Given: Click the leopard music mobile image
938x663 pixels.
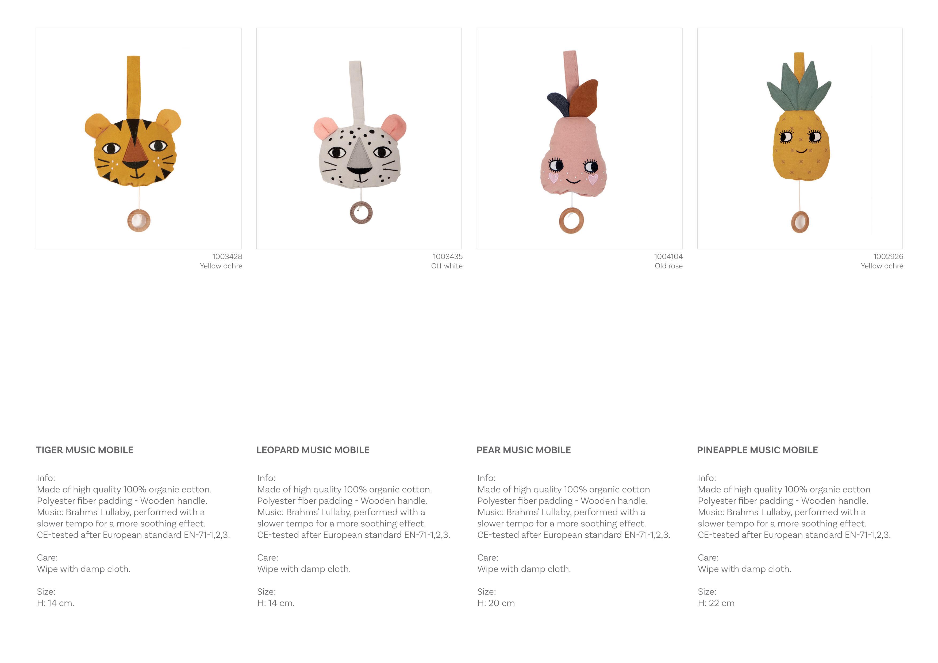Looking at the screenshot, I should click(x=359, y=138).
